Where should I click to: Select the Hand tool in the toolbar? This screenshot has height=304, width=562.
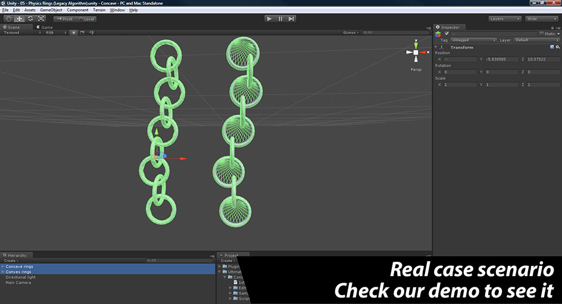pos(8,18)
